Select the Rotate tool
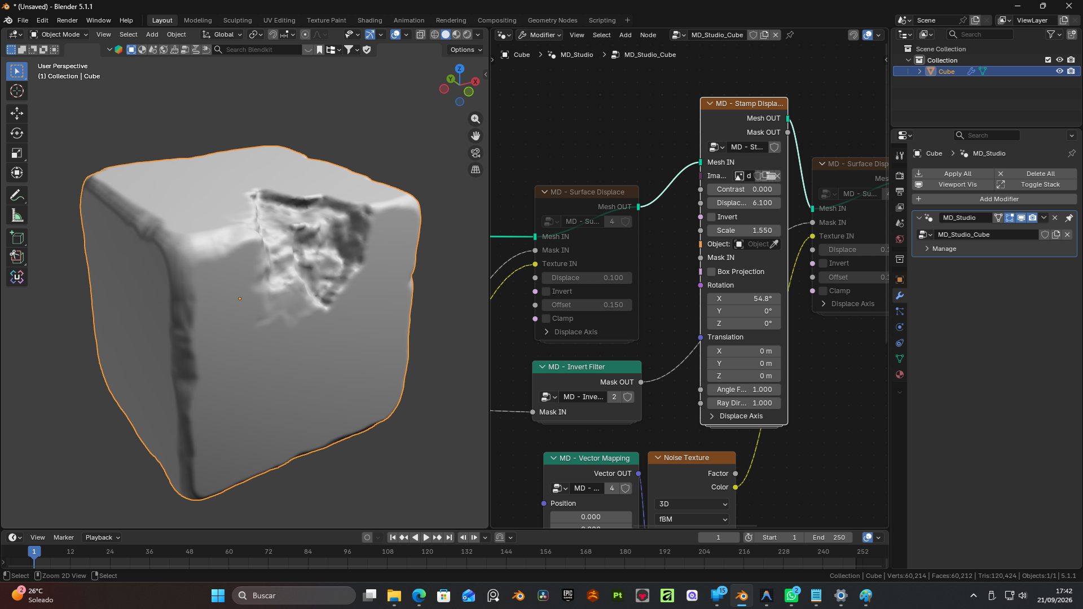This screenshot has width=1083, height=609. click(17, 133)
